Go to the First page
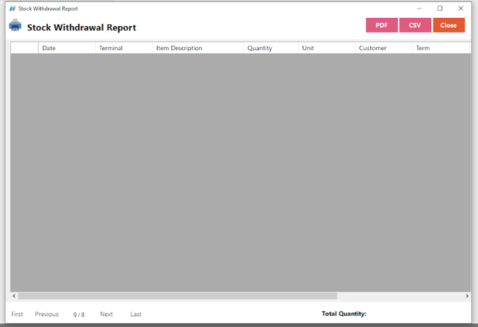Screen dimensions: 478x327 17,314
